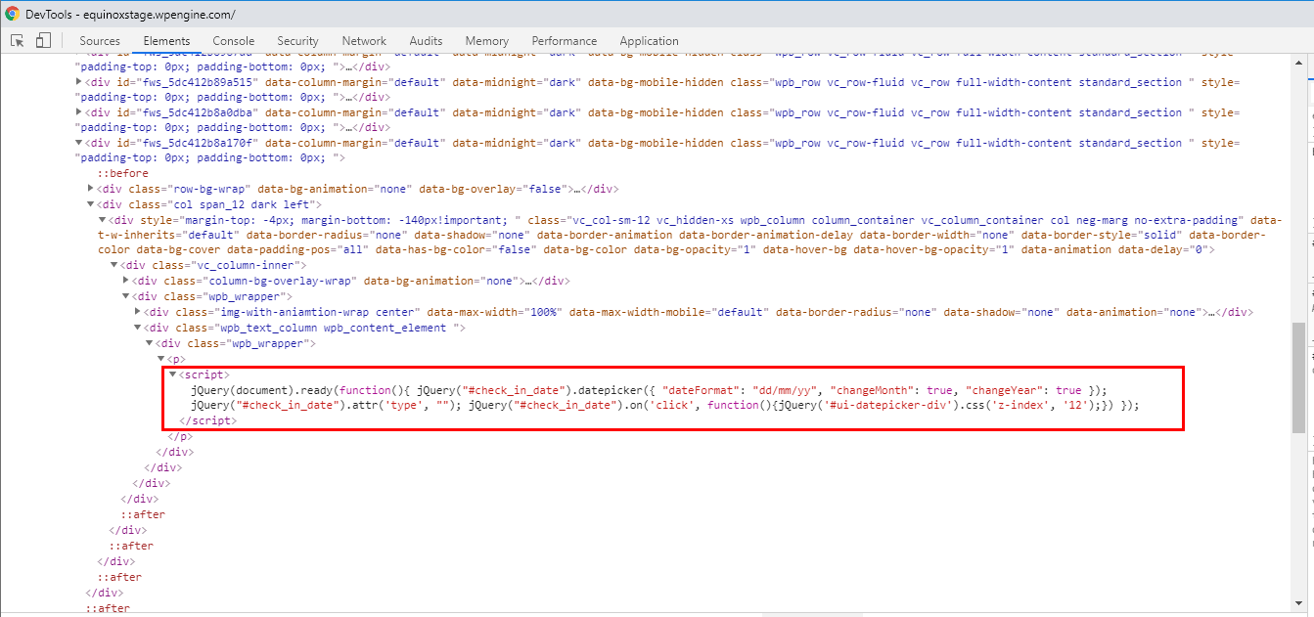Image resolution: width=1314 pixels, height=617 pixels.
Task: Collapse the script tag node
Action: click(x=173, y=375)
